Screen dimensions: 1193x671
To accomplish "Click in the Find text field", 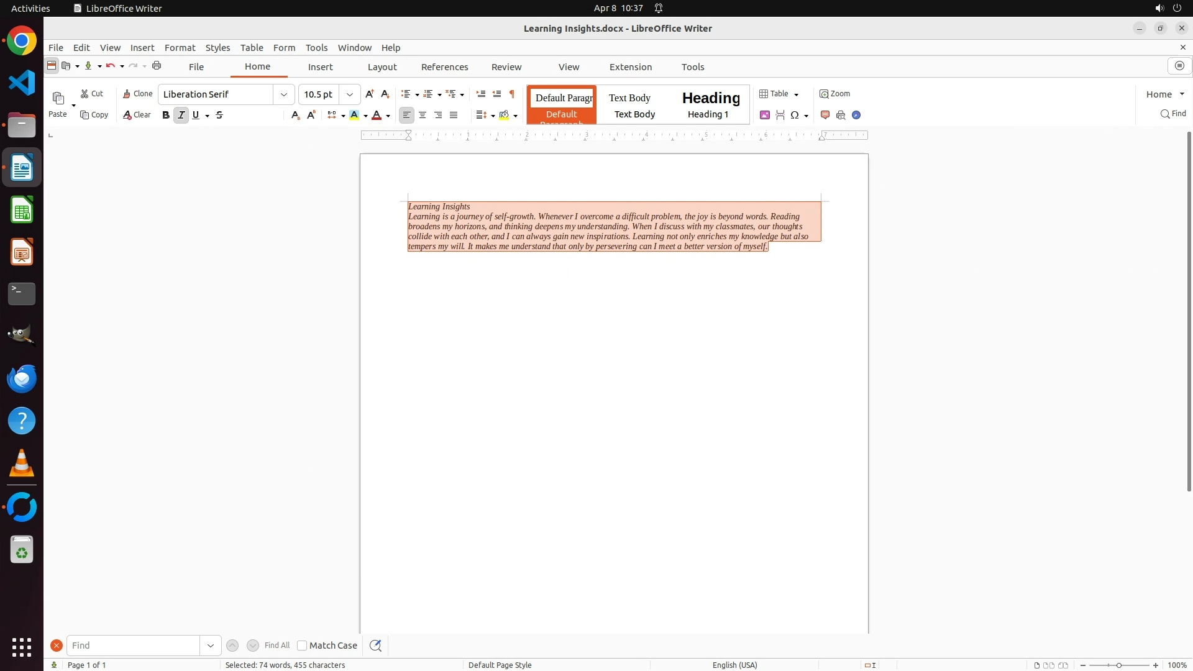I will pyautogui.click(x=133, y=646).
